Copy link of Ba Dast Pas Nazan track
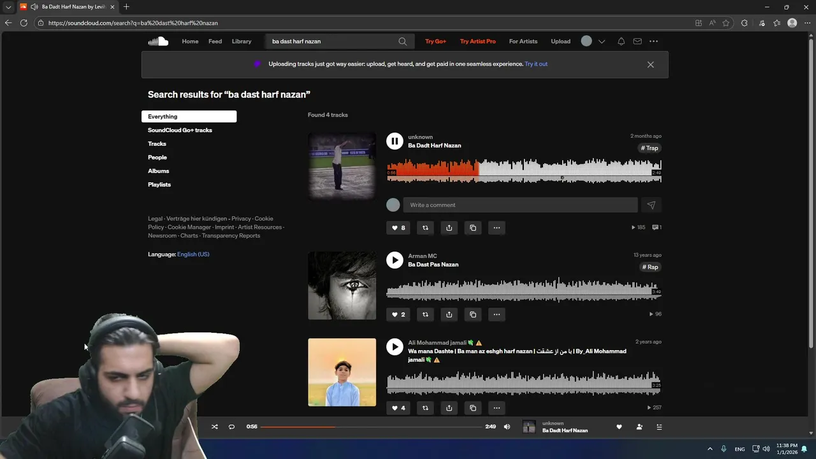 pyautogui.click(x=472, y=314)
